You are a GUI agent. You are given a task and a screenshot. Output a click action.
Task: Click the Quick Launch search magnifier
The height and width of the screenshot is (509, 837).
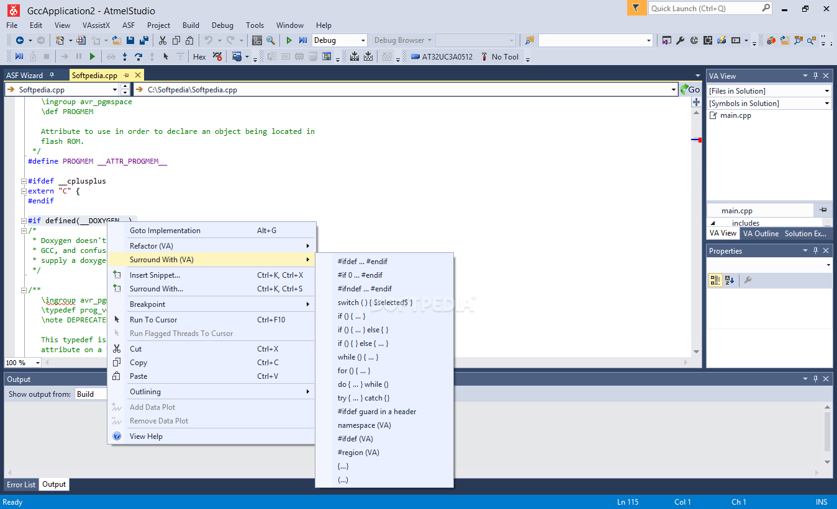(765, 8)
